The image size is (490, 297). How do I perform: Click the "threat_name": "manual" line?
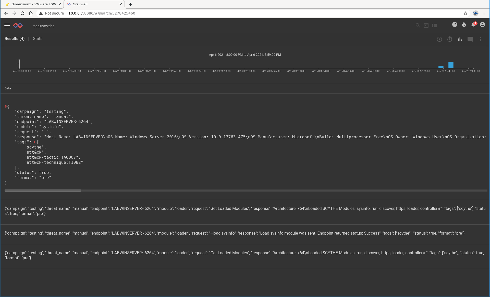44,117
